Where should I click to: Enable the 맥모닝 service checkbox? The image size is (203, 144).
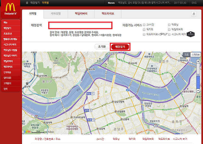(x=169, y=25)
